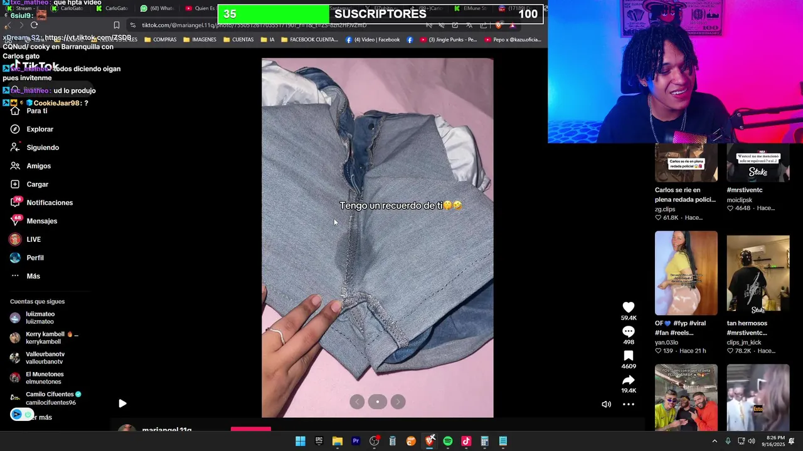Open the 'tan hermosos' video thumbnail
The image size is (803, 451).
tap(758, 273)
